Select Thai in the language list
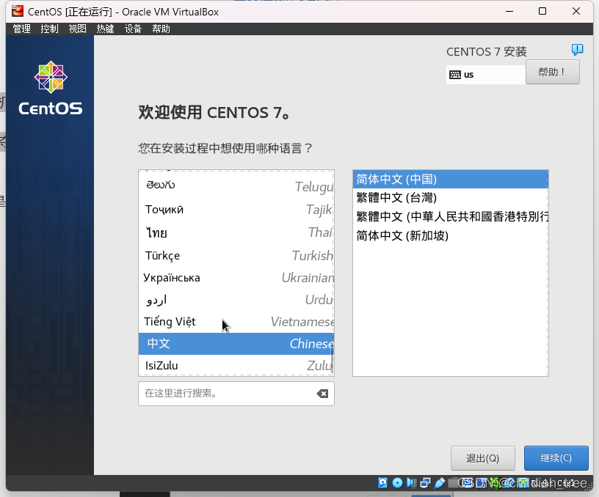This screenshot has height=497, width=599. [236, 232]
